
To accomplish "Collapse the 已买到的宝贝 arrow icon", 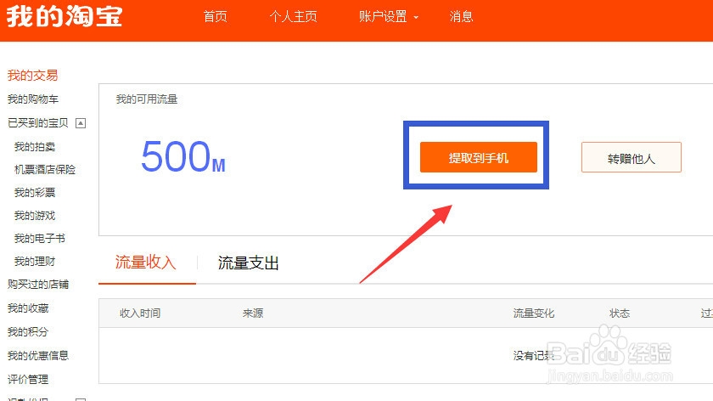I will pyautogui.click(x=81, y=123).
